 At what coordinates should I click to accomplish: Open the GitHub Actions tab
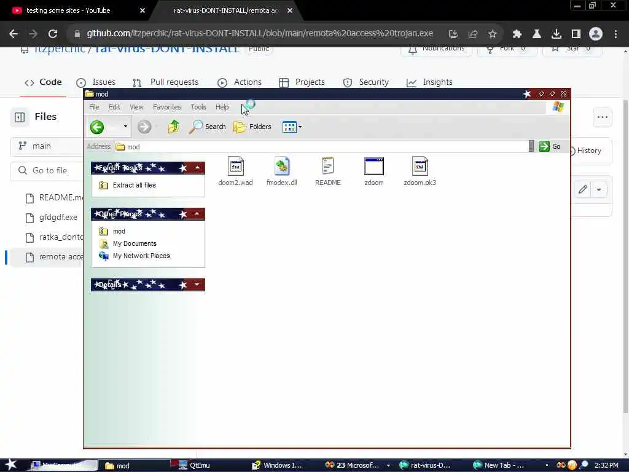click(x=240, y=82)
